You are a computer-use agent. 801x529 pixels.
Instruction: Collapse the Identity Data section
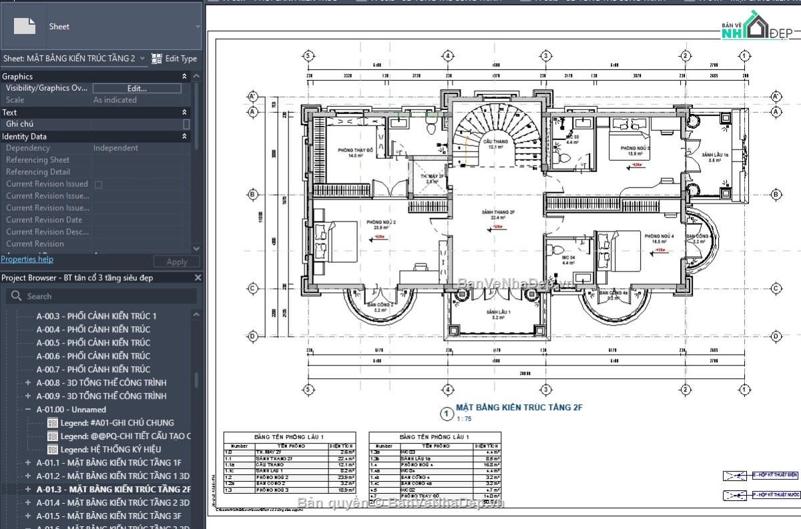pyautogui.click(x=185, y=137)
